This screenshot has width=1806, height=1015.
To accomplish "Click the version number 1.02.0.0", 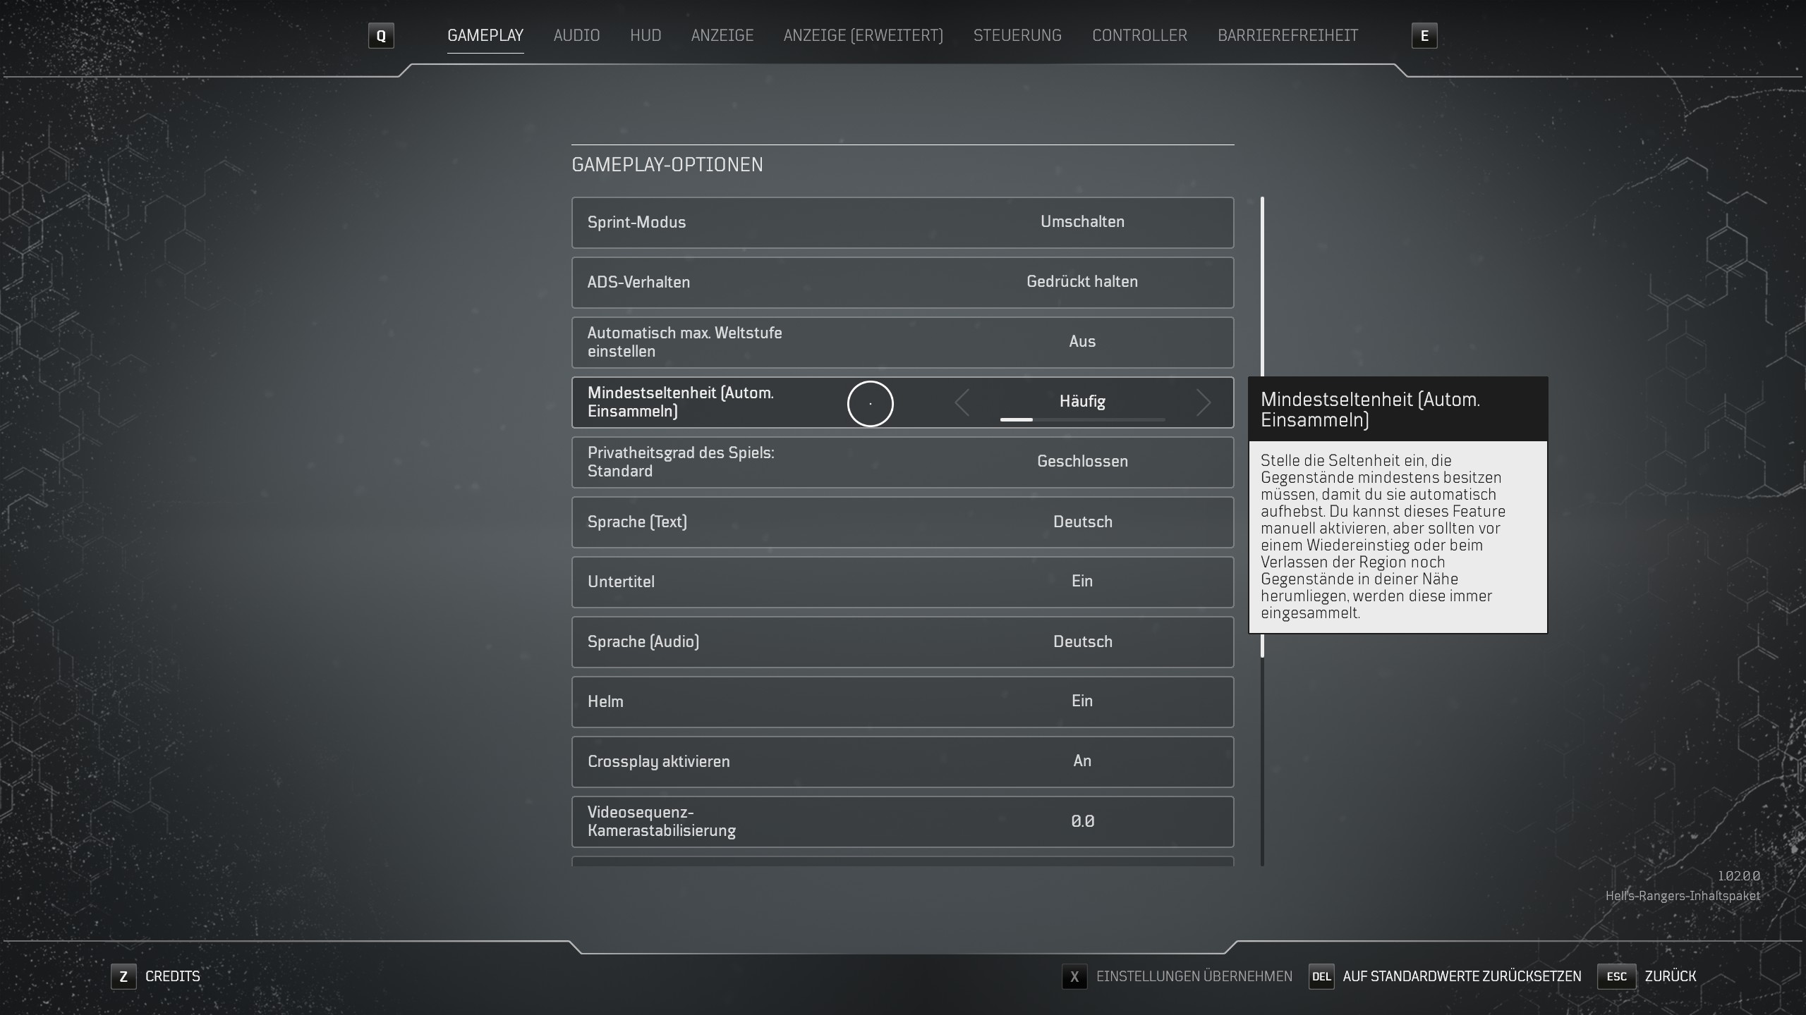I will (1738, 875).
